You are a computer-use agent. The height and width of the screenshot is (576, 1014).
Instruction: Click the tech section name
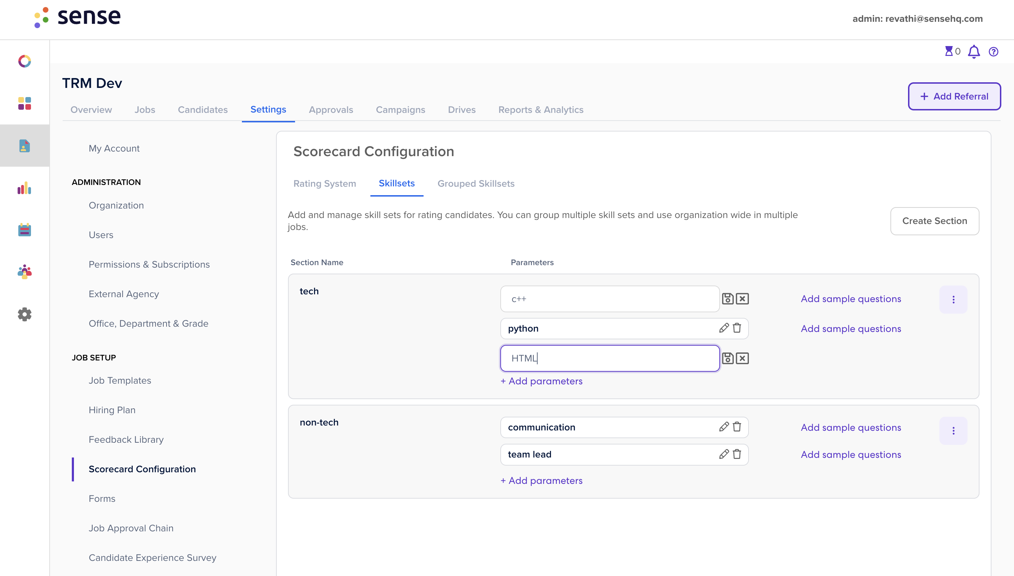(x=309, y=291)
